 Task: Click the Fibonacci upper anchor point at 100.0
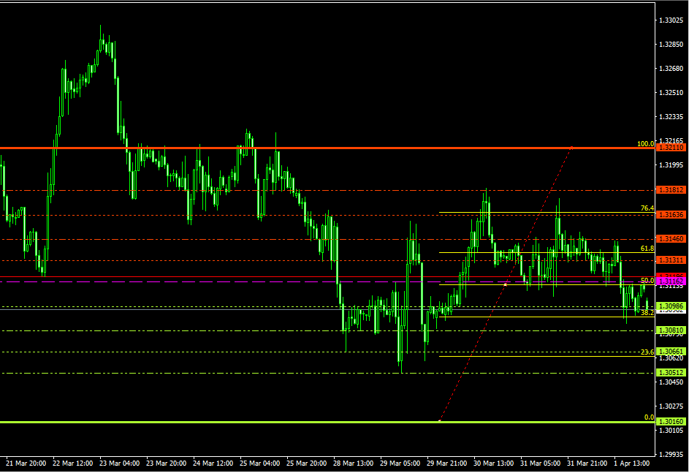[571, 147]
